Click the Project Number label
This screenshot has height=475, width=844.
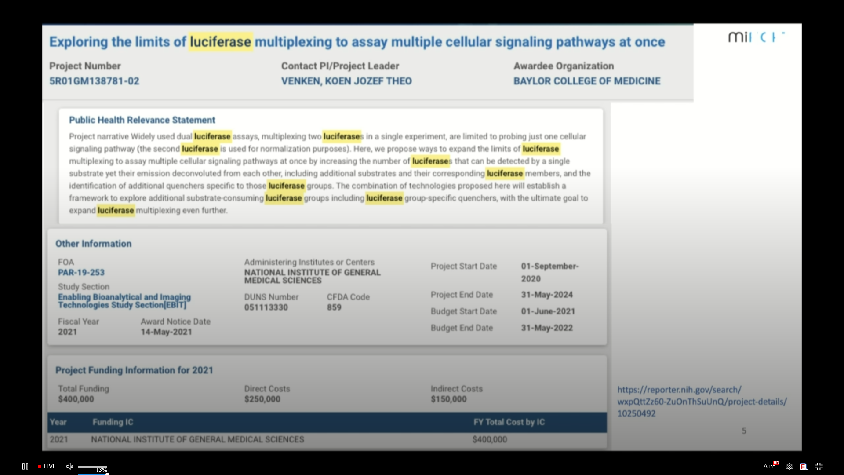click(x=85, y=66)
